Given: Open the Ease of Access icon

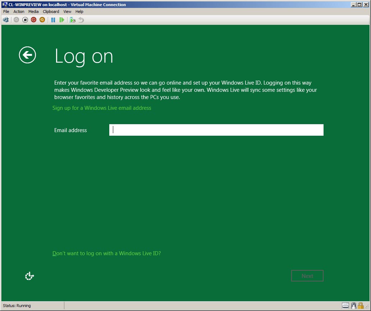Looking at the screenshot, I should [x=29, y=276].
